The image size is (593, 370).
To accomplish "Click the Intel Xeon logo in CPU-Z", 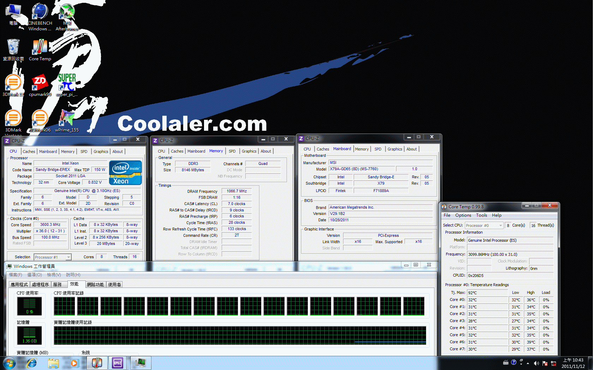I will coord(125,173).
